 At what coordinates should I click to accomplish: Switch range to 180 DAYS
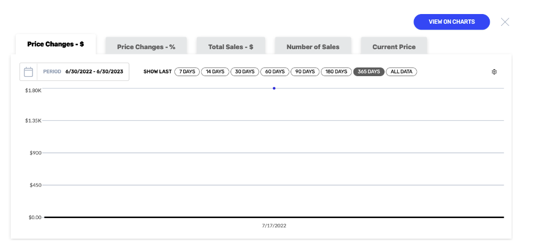(x=336, y=72)
